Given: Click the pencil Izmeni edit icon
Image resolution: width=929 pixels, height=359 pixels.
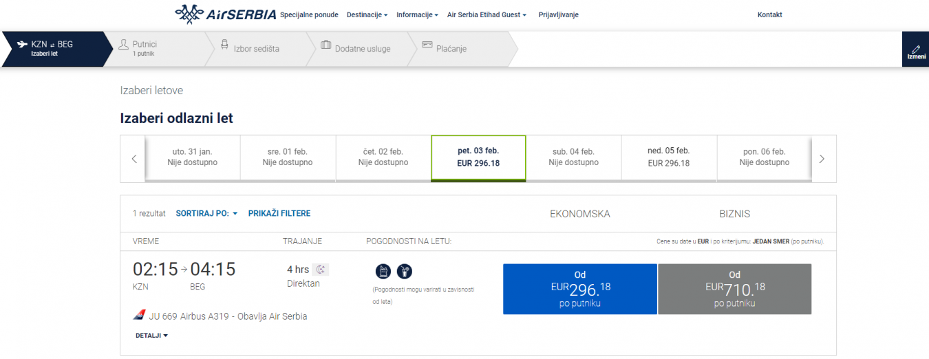Looking at the screenshot, I should coord(915,50).
